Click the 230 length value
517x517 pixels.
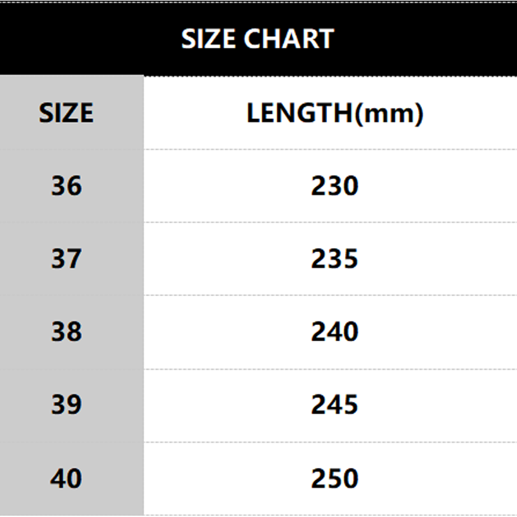334,186
